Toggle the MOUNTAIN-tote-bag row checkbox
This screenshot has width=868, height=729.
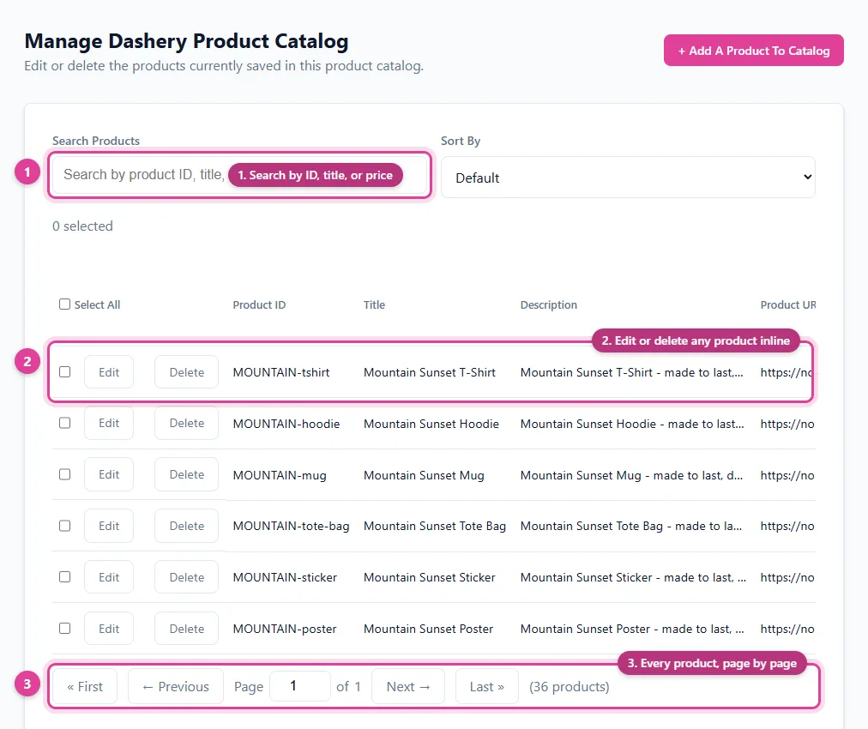coord(65,526)
